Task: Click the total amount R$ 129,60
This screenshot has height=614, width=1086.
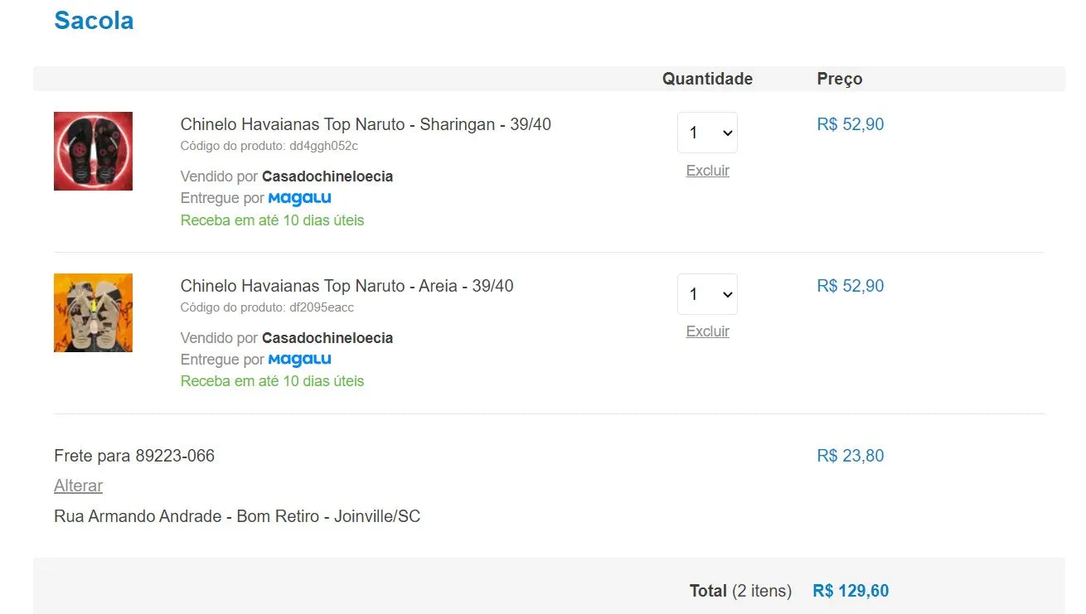Action: coord(851,590)
